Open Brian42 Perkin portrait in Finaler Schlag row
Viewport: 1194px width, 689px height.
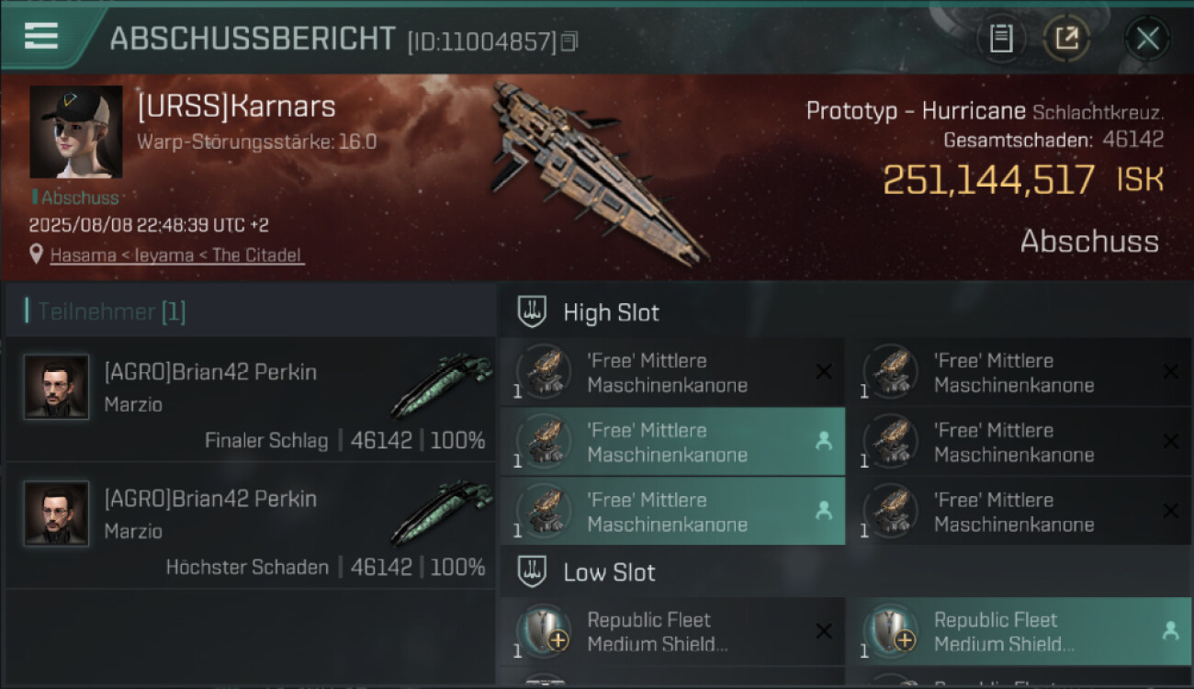(x=57, y=387)
